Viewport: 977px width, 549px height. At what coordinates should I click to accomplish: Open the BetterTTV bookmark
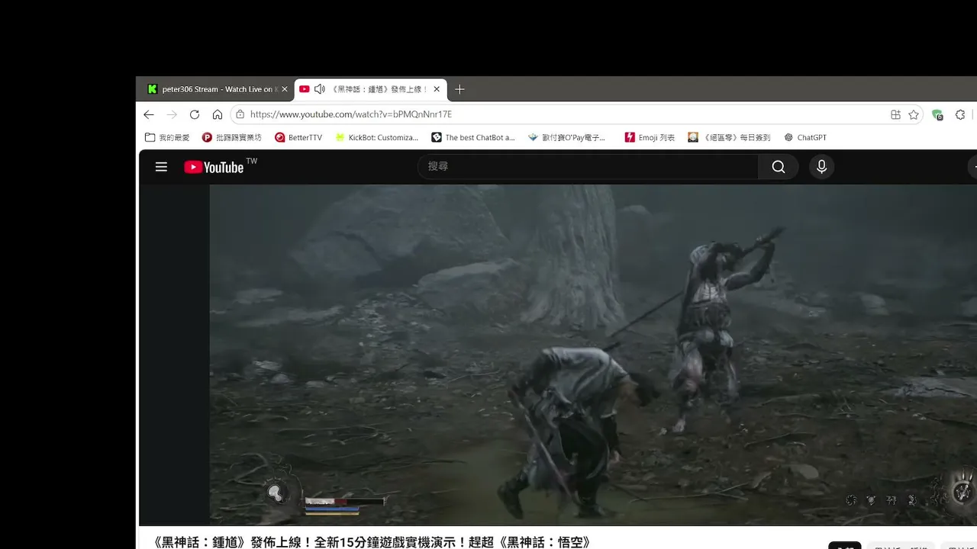point(298,137)
